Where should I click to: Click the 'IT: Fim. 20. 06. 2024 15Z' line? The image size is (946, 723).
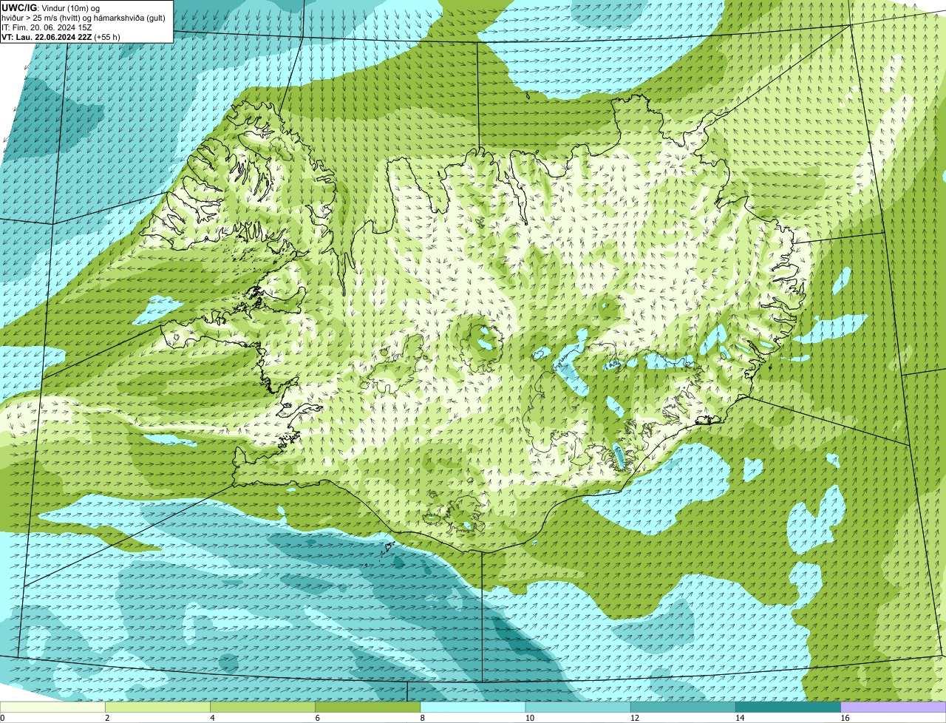click(x=47, y=27)
